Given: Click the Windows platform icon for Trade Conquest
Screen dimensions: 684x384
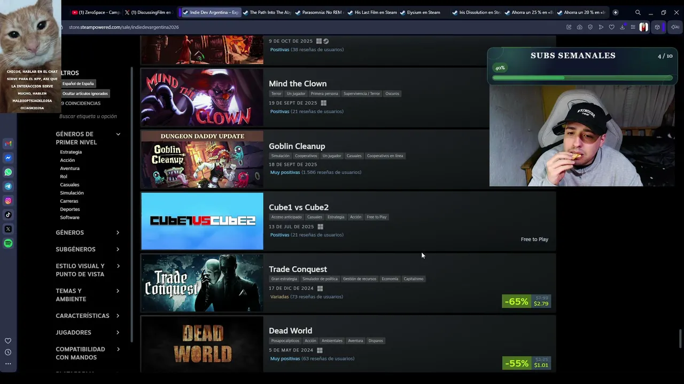Looking at the screenshot, I should pyautogui.click(x=320, y=289).
